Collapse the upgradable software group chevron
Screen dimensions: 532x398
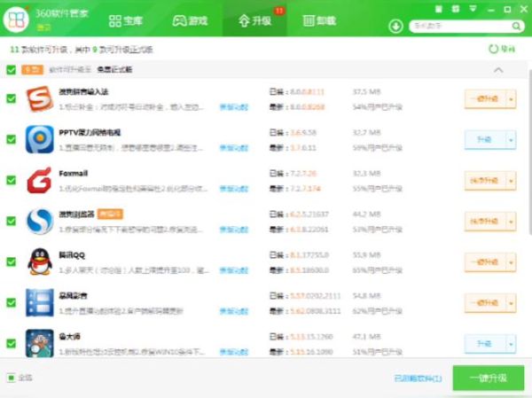tap(498, 70)
